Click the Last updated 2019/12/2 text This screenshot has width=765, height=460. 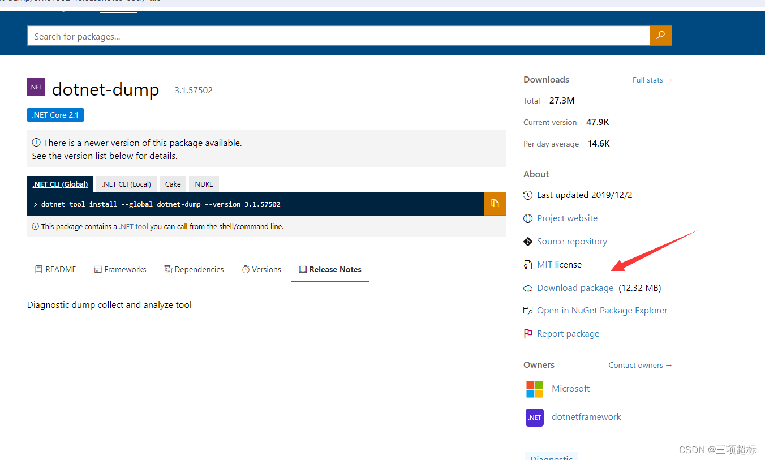coord(585,195)
